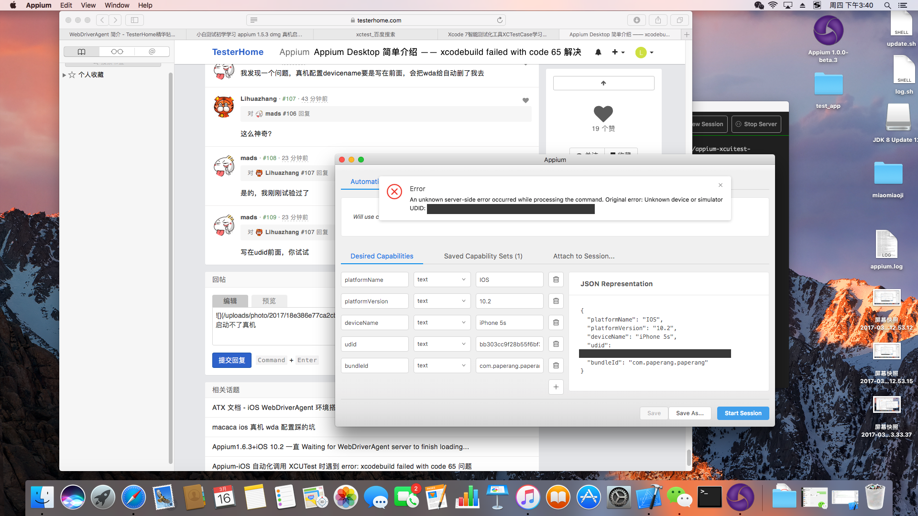
Task: Edit the bundleId capability name field
Action: tap(374, 365)
